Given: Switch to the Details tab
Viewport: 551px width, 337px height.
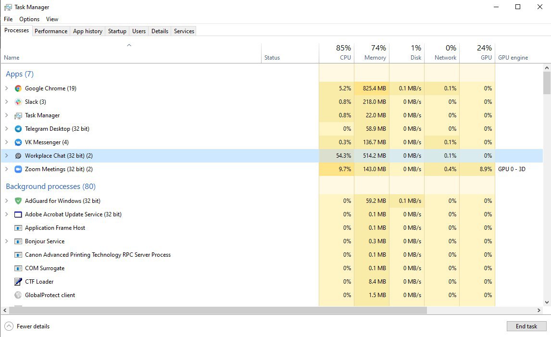Looking at the screenshot, I should [x=160, y=31].
